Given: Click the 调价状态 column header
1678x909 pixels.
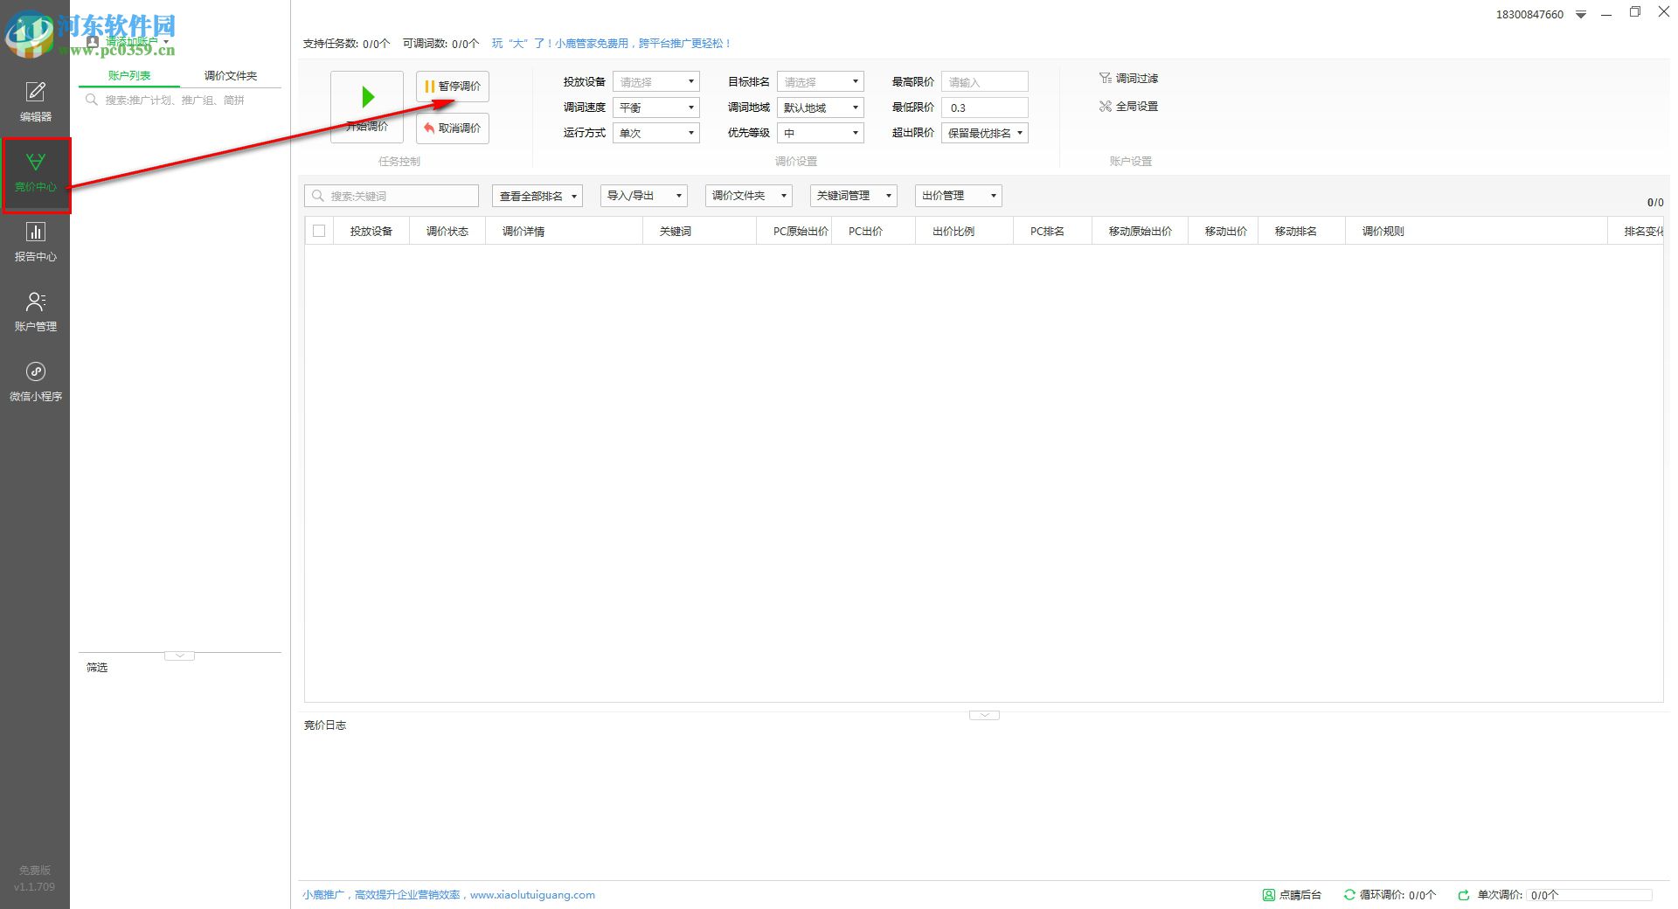Looking at the screenshot, I should pos(447,232).
